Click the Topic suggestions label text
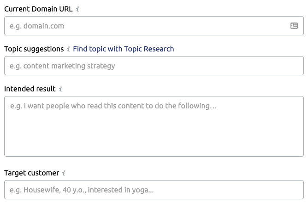 [x=34, y=49]
